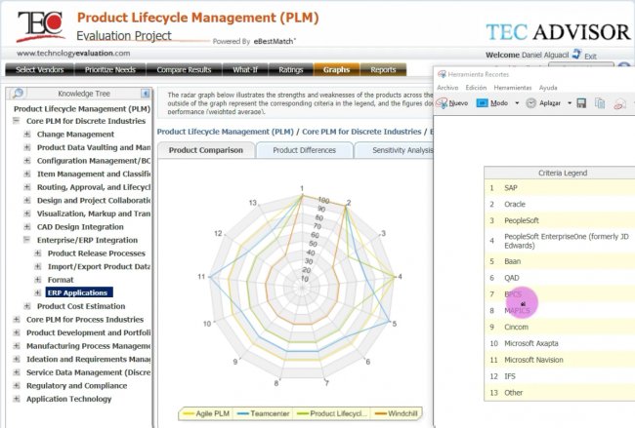635x428 pixels.
Task: Click QAD row in Criteria Legend
Action: point(560,278)
